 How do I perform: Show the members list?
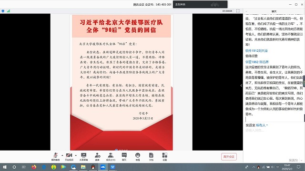point(111,157)
